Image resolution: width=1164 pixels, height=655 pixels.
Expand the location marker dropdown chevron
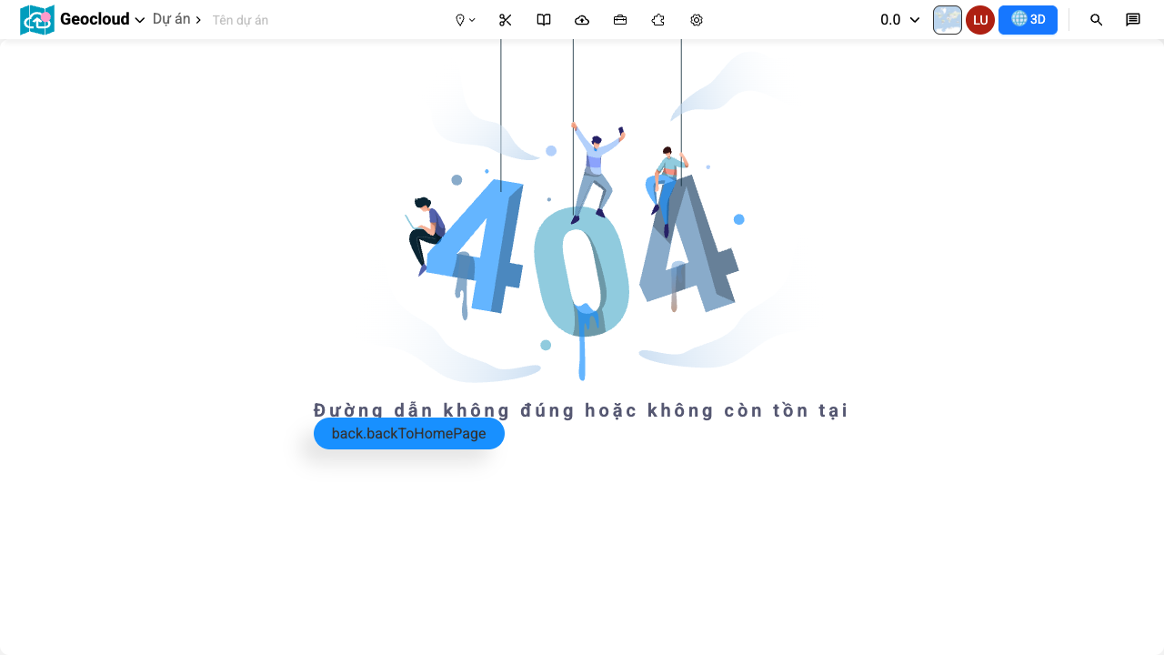click(472, 19)
